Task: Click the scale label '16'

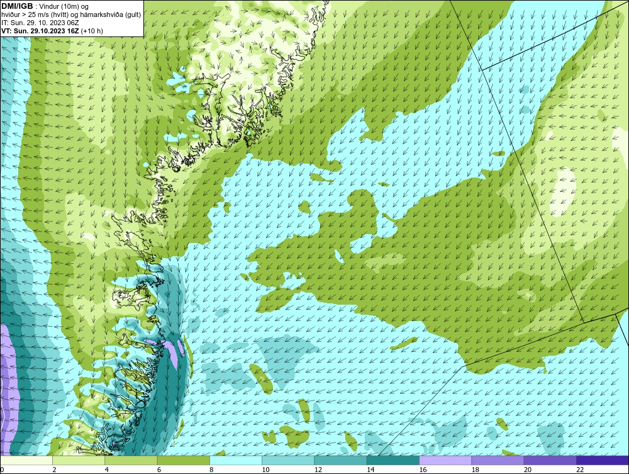Action: click(423, 470)
